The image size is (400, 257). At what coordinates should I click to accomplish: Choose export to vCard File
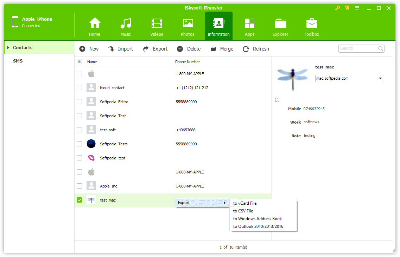point(263,203)
